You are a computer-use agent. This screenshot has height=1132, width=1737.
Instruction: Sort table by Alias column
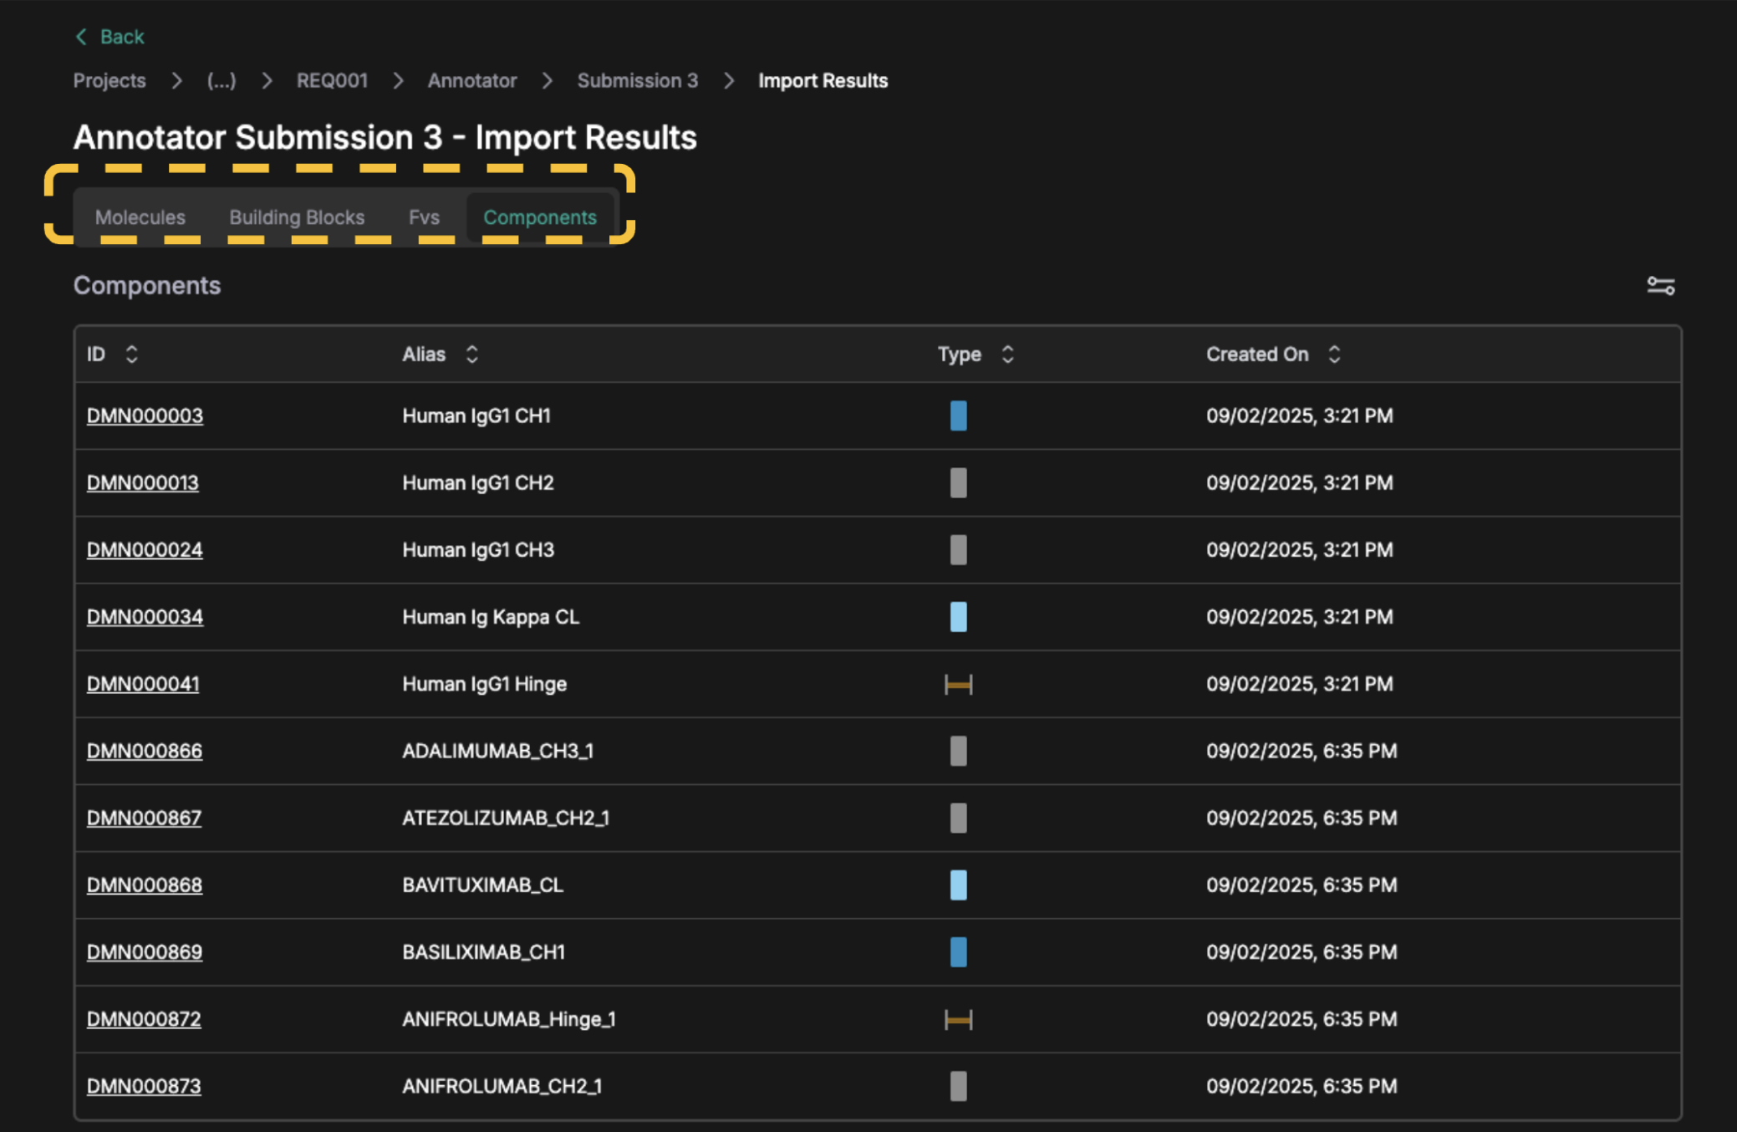coord(471,354)
